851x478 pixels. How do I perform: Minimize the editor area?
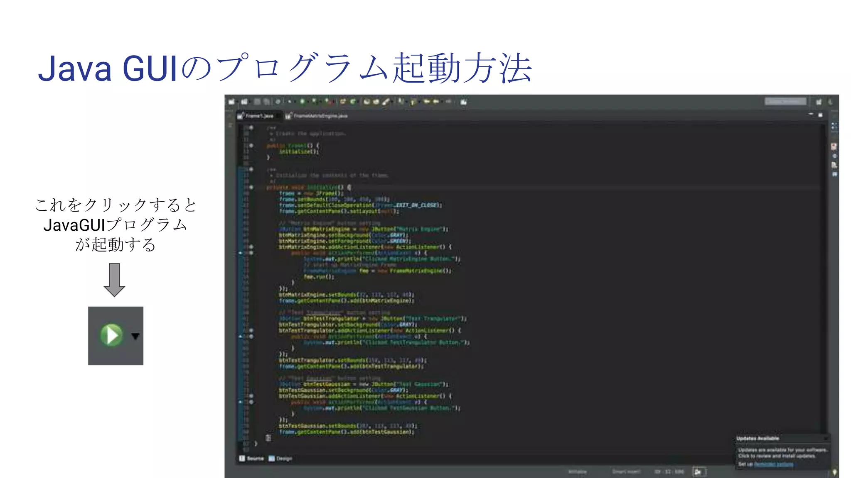(x=810, y=114)
